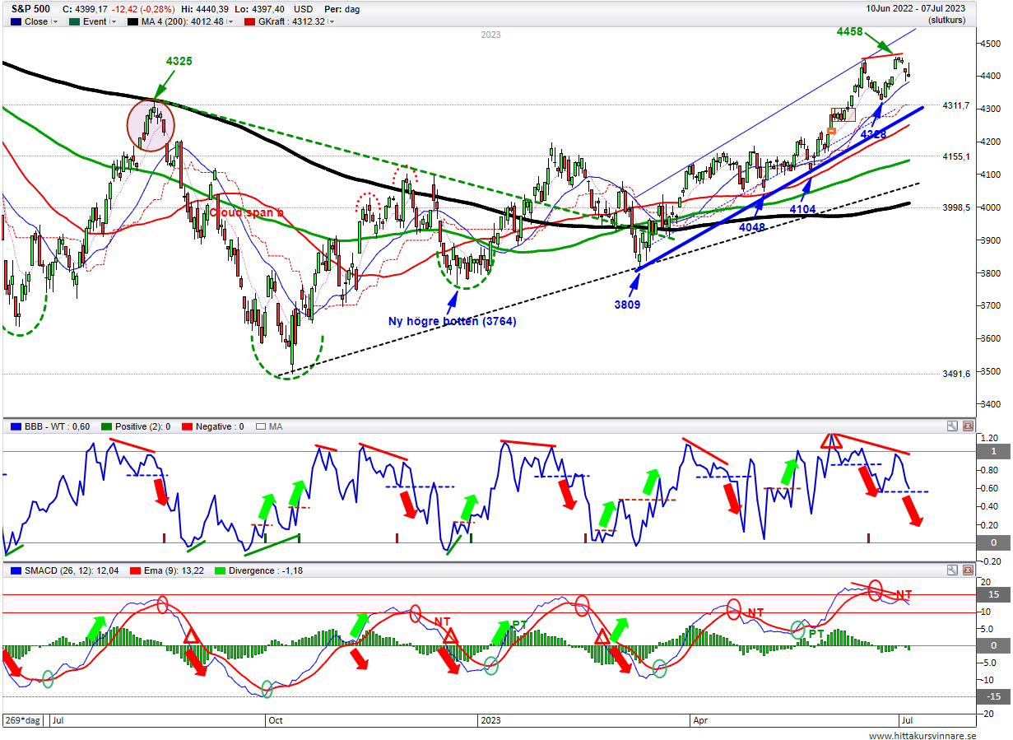Select the MA 4 (200): 4012.48 label
1013x740 pixels.
pos(183,21)
